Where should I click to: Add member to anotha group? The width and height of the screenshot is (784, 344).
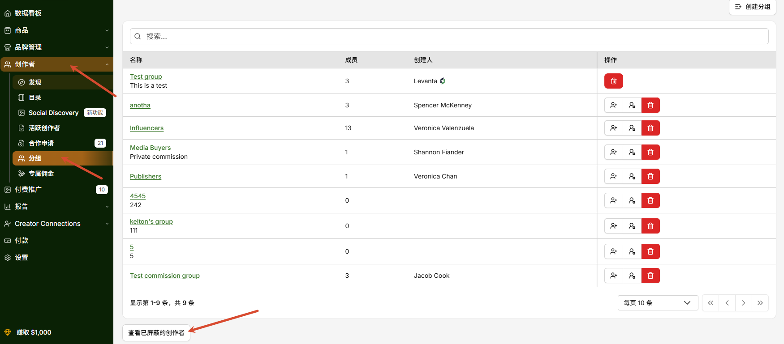(x=613, y=105)
